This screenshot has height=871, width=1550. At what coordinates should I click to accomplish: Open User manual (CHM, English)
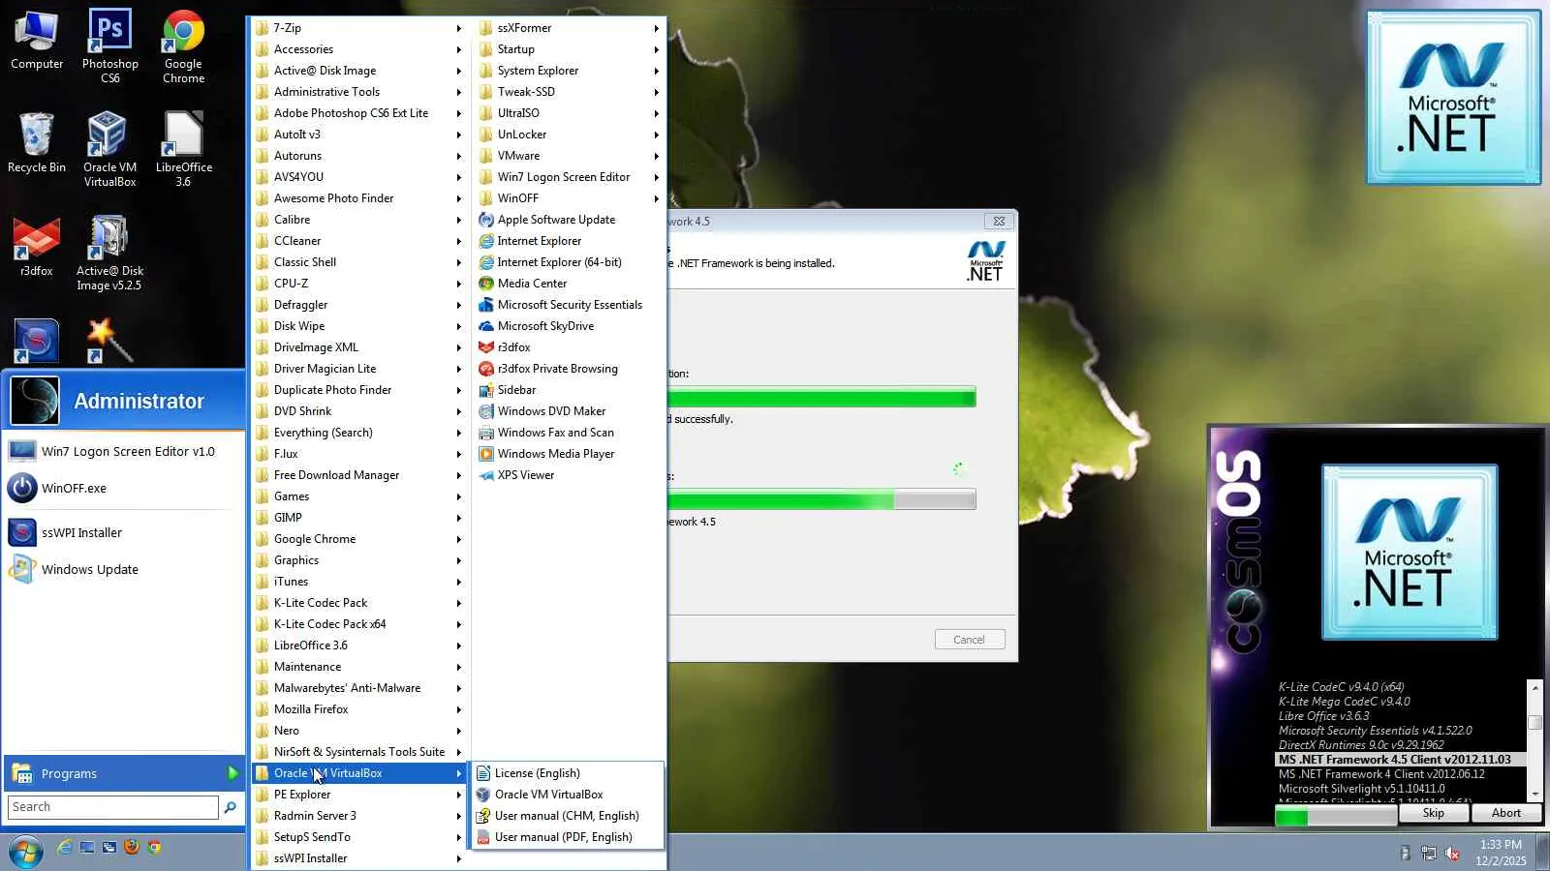tap(567, 816)
